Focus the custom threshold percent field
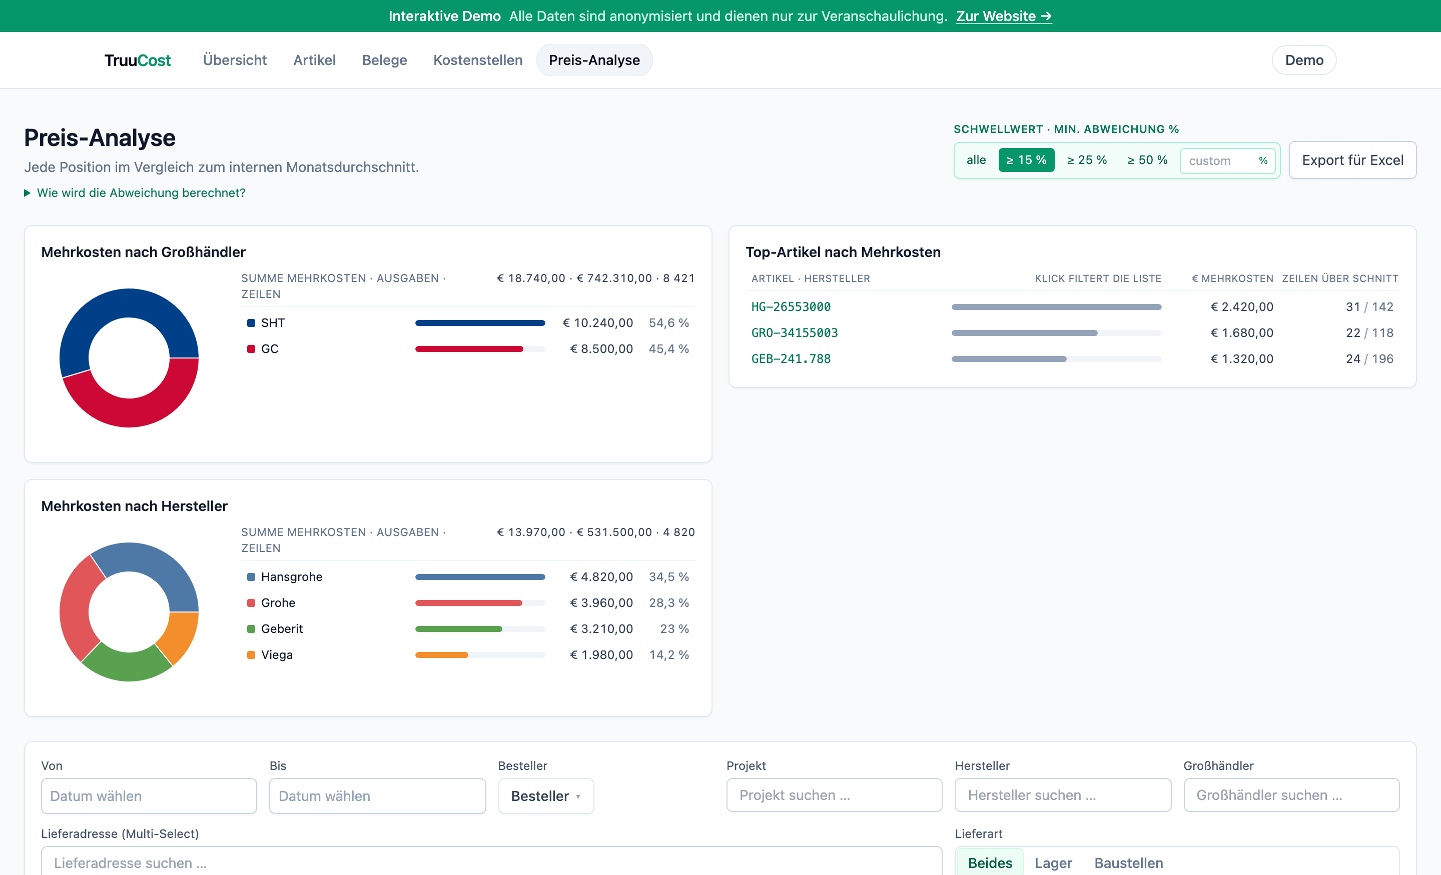This screenshot has height=875, width=1441. [1227, 160]
